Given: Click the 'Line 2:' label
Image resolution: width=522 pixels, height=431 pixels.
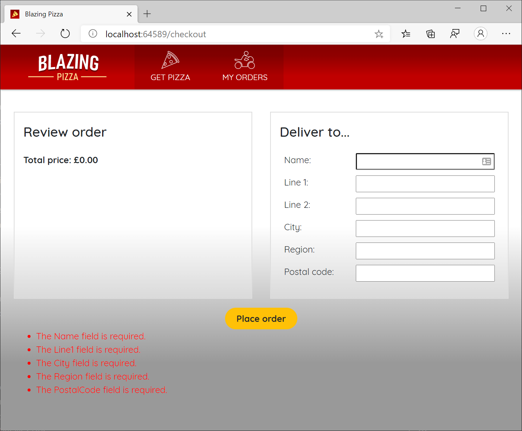Looking at the screenshot, I should click(x=297, y=205).
